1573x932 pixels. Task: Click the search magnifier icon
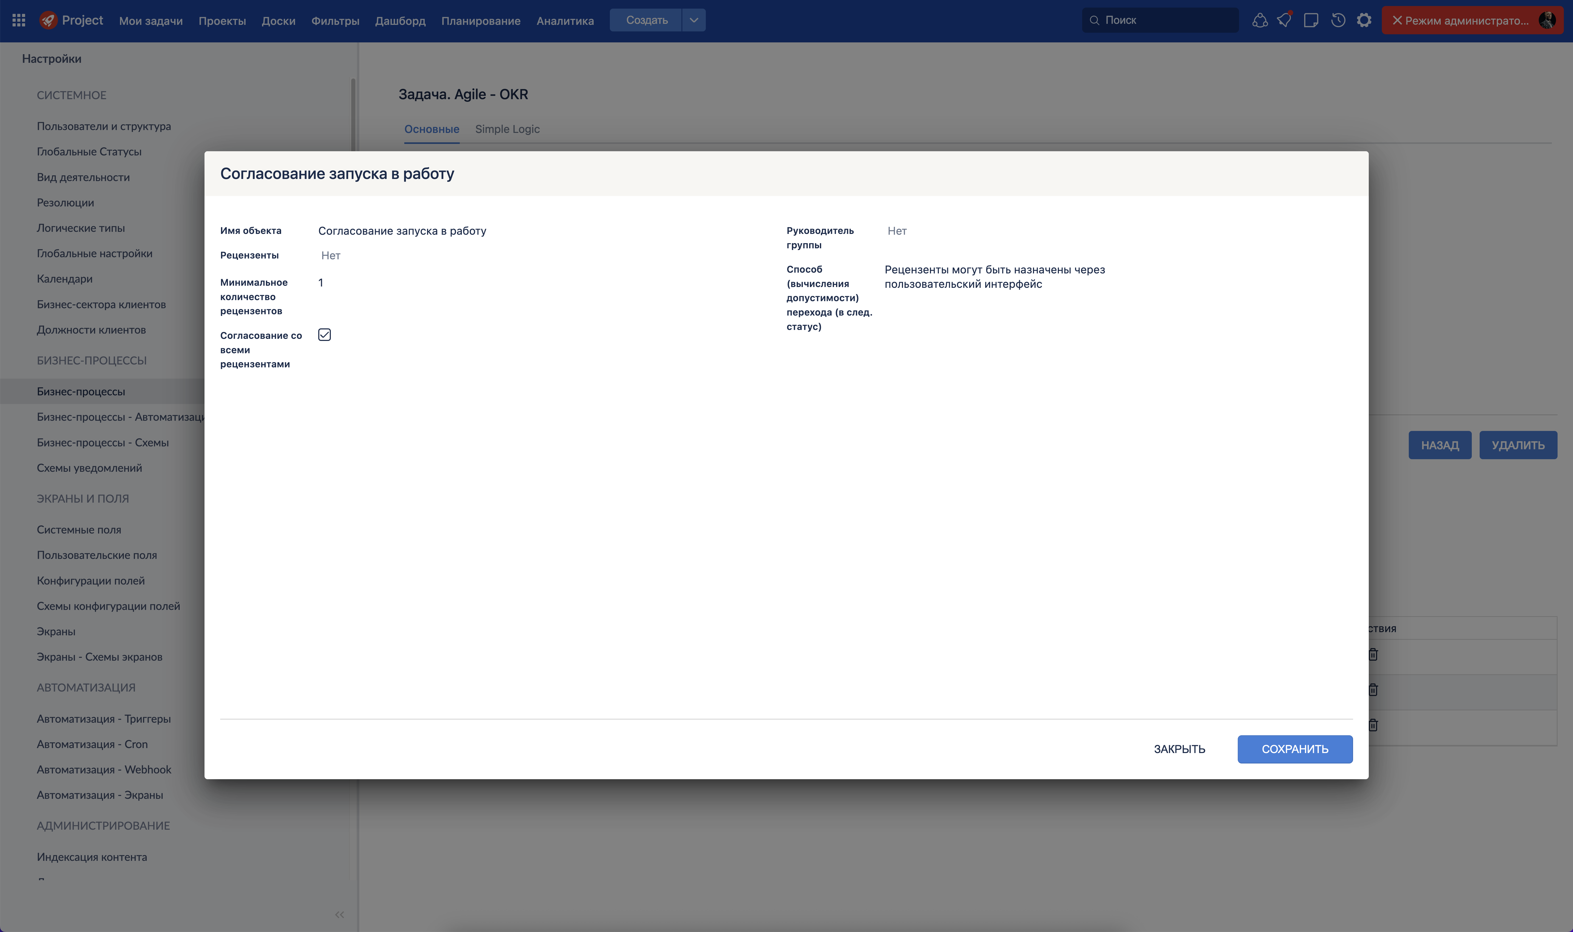[1094, 21]
